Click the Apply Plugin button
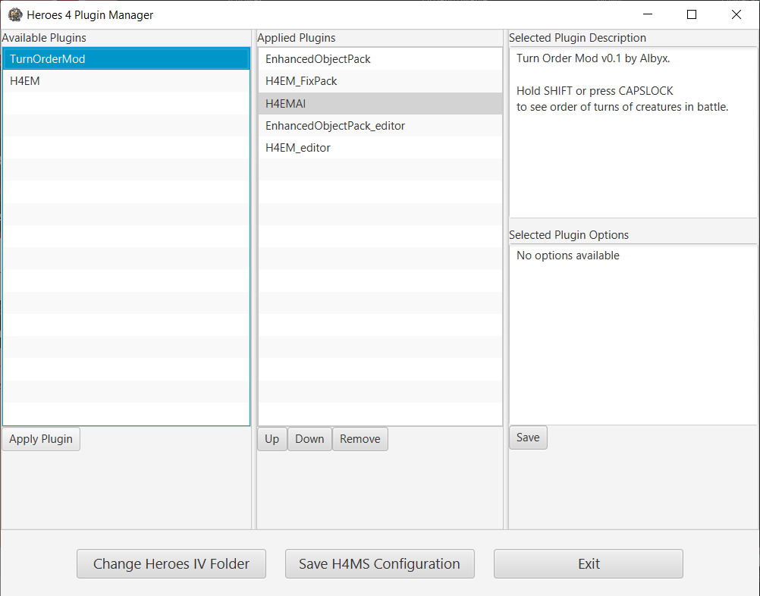 tap(41, 439)
